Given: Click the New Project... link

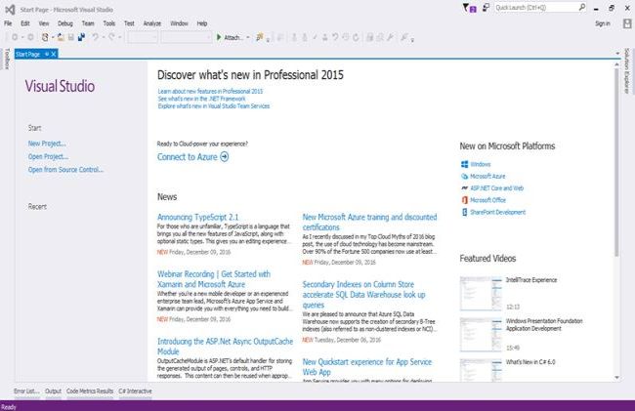Looking at the screenshot, I should point(47,144).
